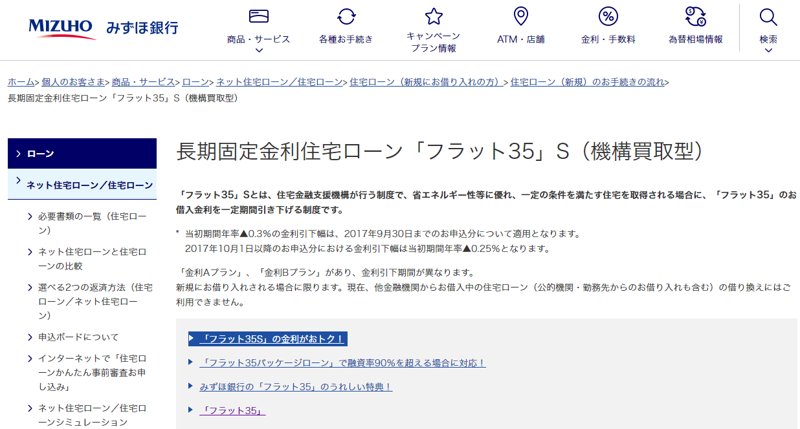Go to ローン breadcrumb link

195,82
